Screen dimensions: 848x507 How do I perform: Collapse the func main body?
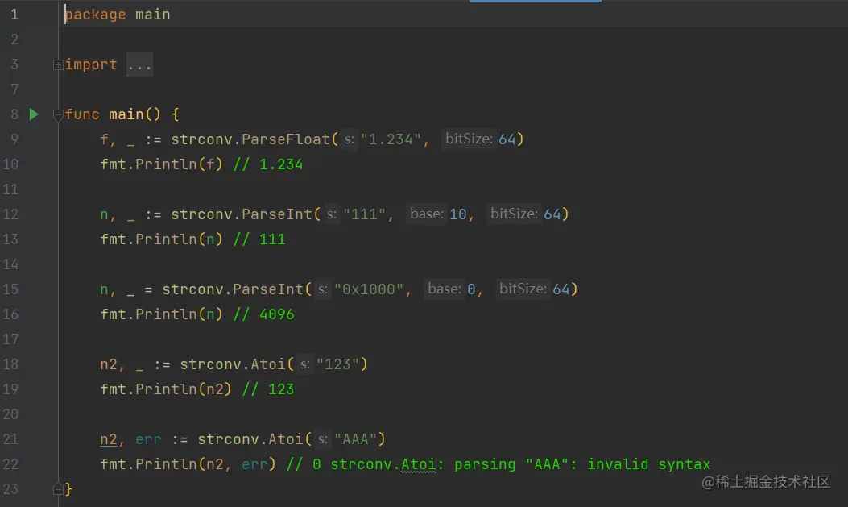click(x=58, y=114)
